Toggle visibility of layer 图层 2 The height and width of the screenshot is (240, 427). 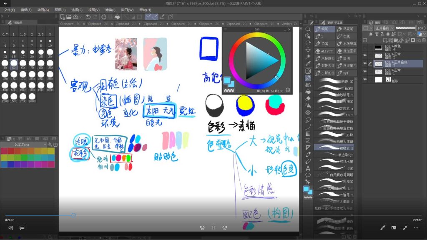pos(365,55)
